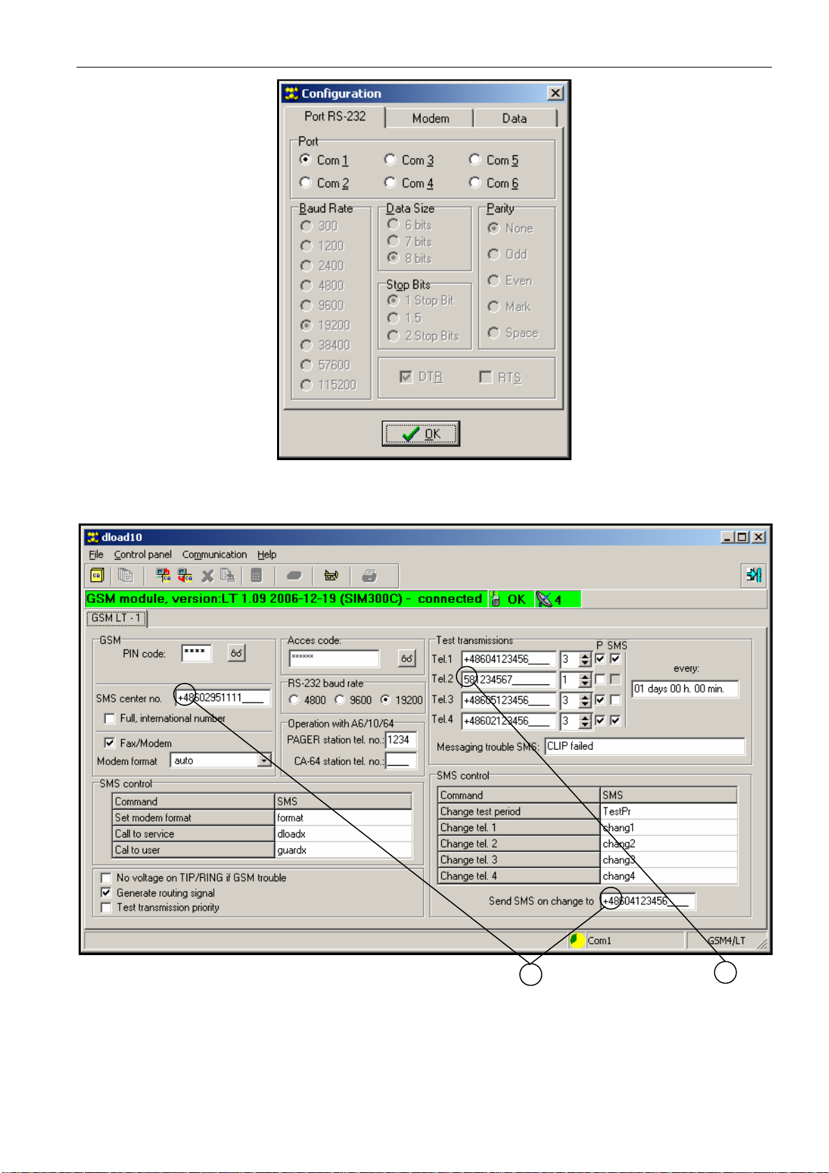The image size is (829, 1173).
Task: Click the greyed document icon next to X
Action: pyautogui.click(x=228, y=576)
